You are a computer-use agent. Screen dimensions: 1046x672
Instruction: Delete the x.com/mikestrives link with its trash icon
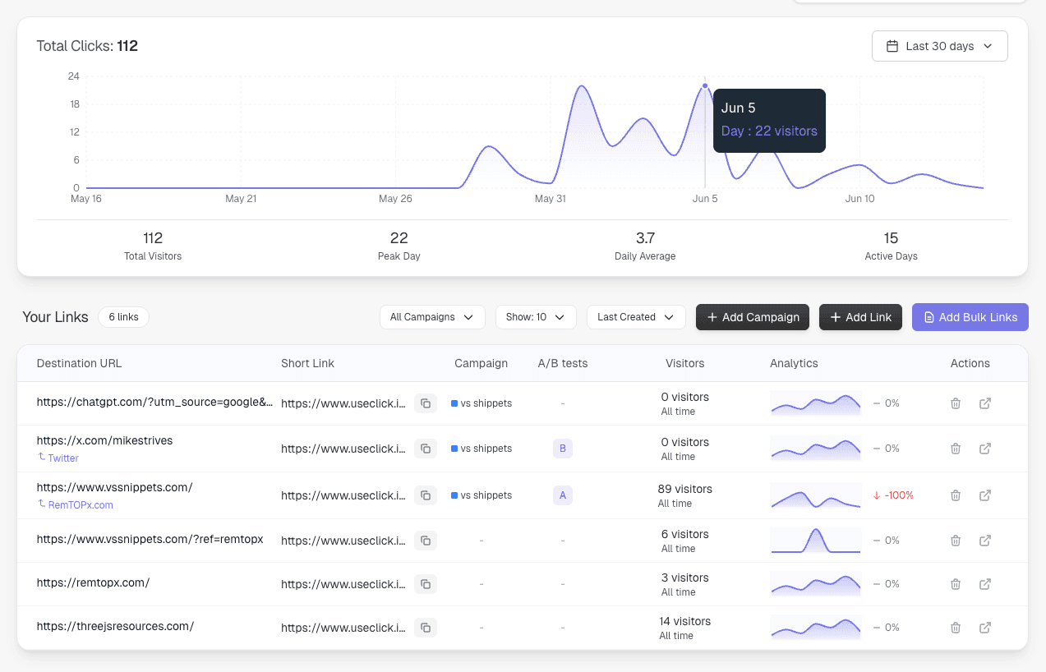955,449
